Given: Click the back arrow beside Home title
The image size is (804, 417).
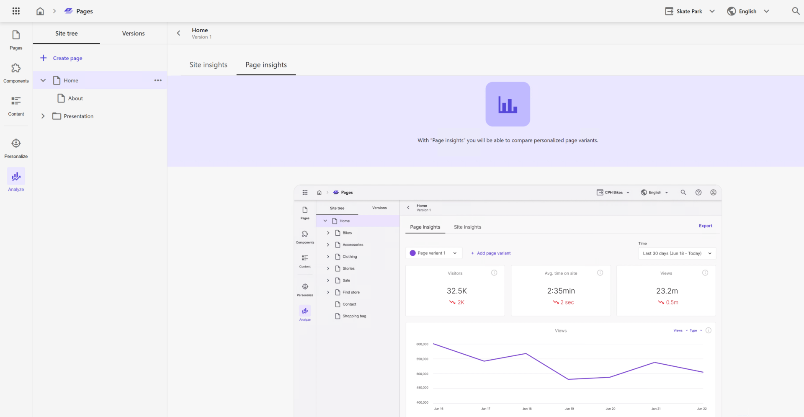Looking at the screenshot, I should [x=178, y=33].
